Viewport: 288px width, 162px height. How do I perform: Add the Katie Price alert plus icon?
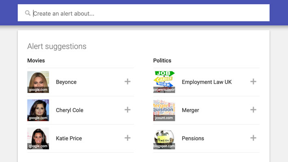click(127, 138)
